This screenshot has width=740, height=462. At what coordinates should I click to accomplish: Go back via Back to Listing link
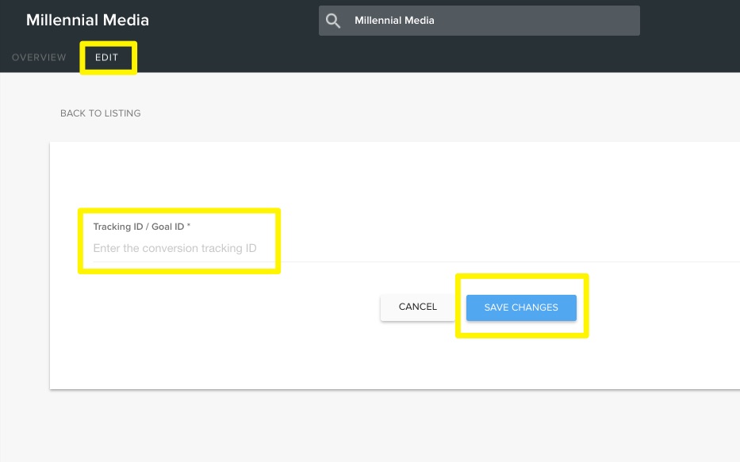click(101, 113)
